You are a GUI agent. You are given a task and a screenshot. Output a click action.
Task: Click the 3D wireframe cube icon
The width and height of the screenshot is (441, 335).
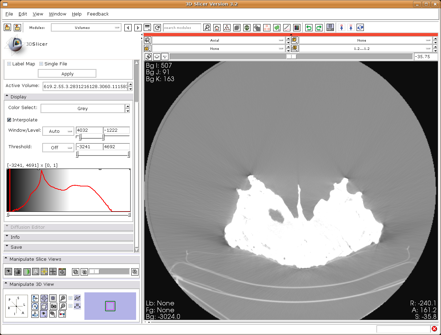(x=44, y=306)
